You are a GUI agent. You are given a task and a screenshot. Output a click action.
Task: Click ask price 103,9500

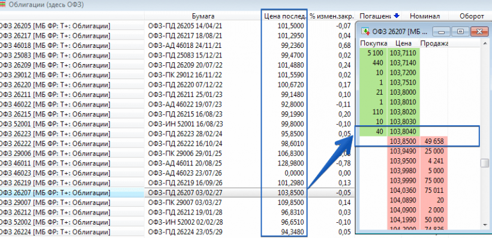coord(403,161)
